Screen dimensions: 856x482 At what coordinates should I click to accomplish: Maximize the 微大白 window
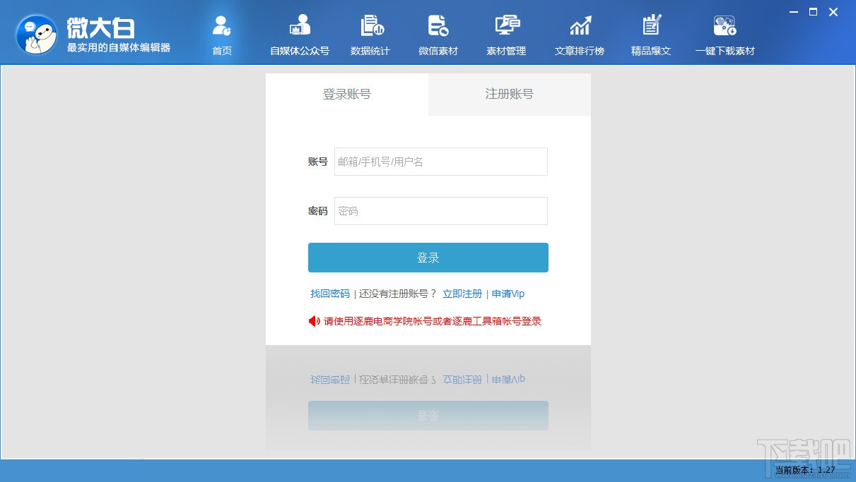[x=814, y=11]
